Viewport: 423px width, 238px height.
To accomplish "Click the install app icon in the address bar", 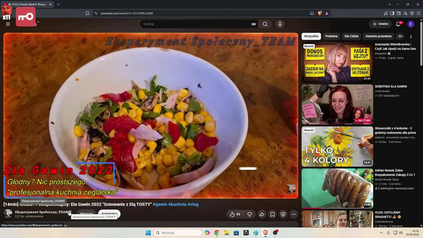I will coord(312,13).
